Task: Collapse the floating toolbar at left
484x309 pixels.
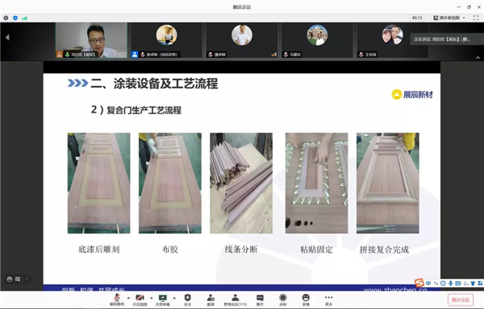Action: coord(27,279)
